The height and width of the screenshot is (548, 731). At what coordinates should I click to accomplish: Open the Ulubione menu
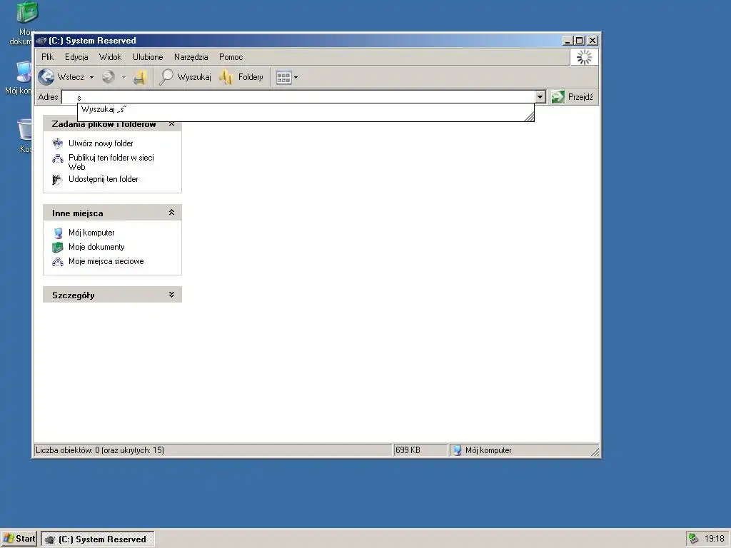[148, 57]
